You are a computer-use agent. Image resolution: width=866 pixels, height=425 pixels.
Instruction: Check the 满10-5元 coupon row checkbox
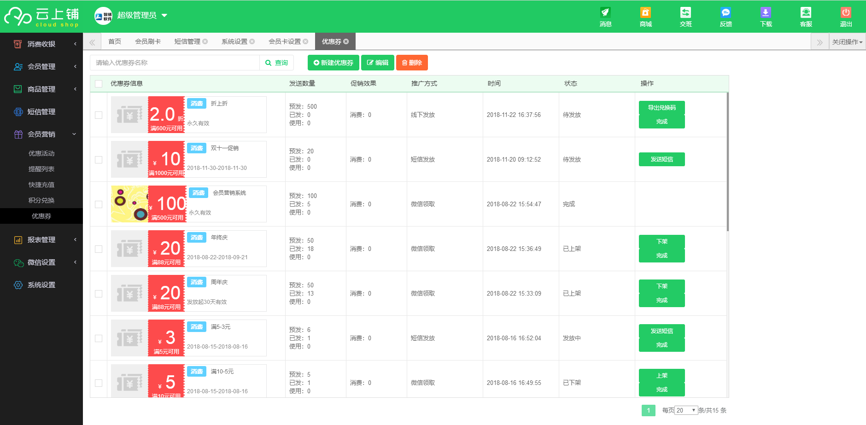pyautogui.click(x=99, y=383)
